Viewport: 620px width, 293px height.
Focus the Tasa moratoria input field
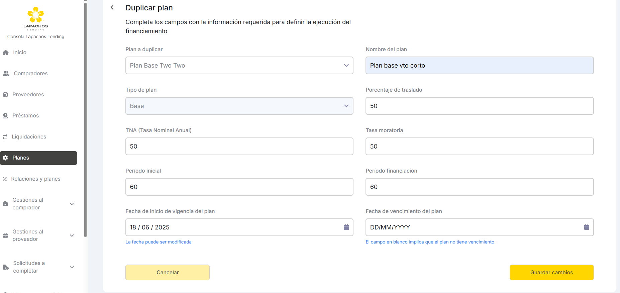[x=479, y=146]
